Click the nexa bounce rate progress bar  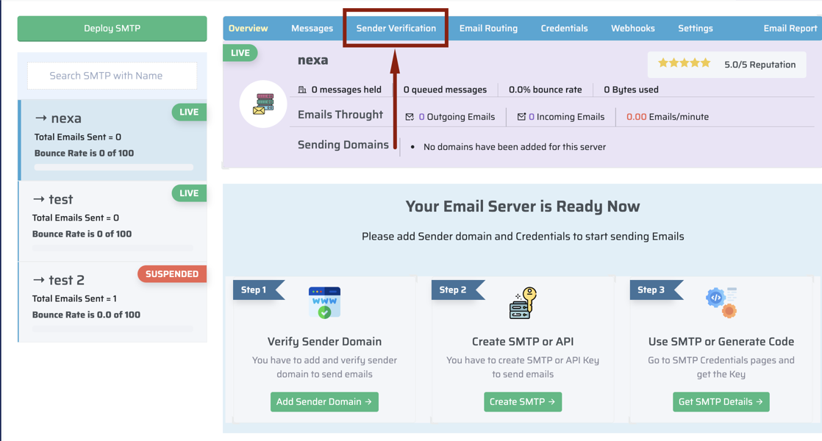pos(114,167)
